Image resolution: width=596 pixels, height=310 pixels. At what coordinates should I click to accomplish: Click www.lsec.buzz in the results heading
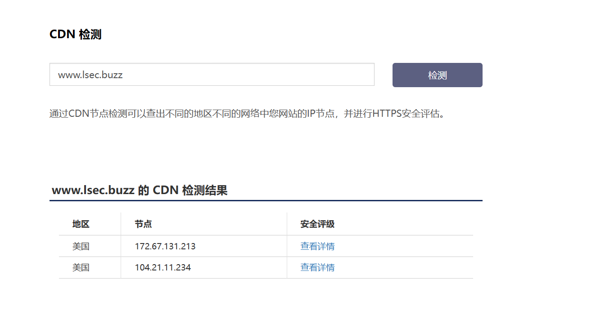coord(93,190)
